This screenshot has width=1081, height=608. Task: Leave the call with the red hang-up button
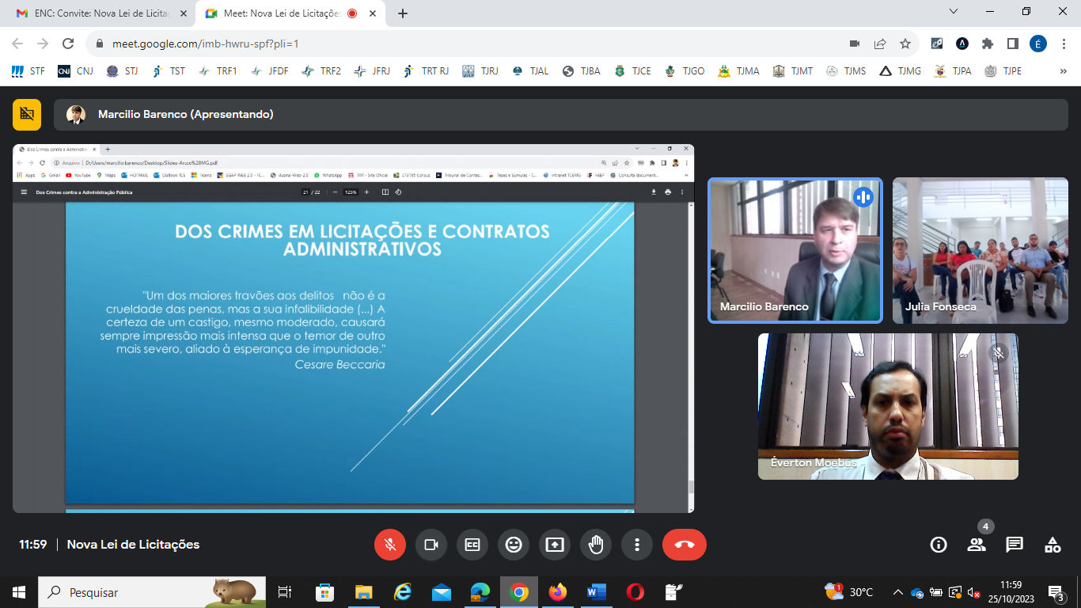click(685, 545)
